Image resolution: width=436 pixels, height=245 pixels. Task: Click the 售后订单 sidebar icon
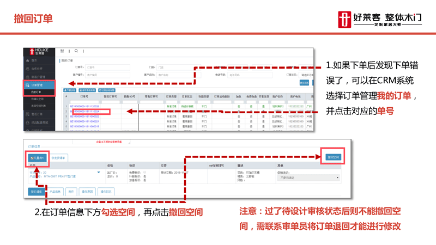tap(28, 114)
